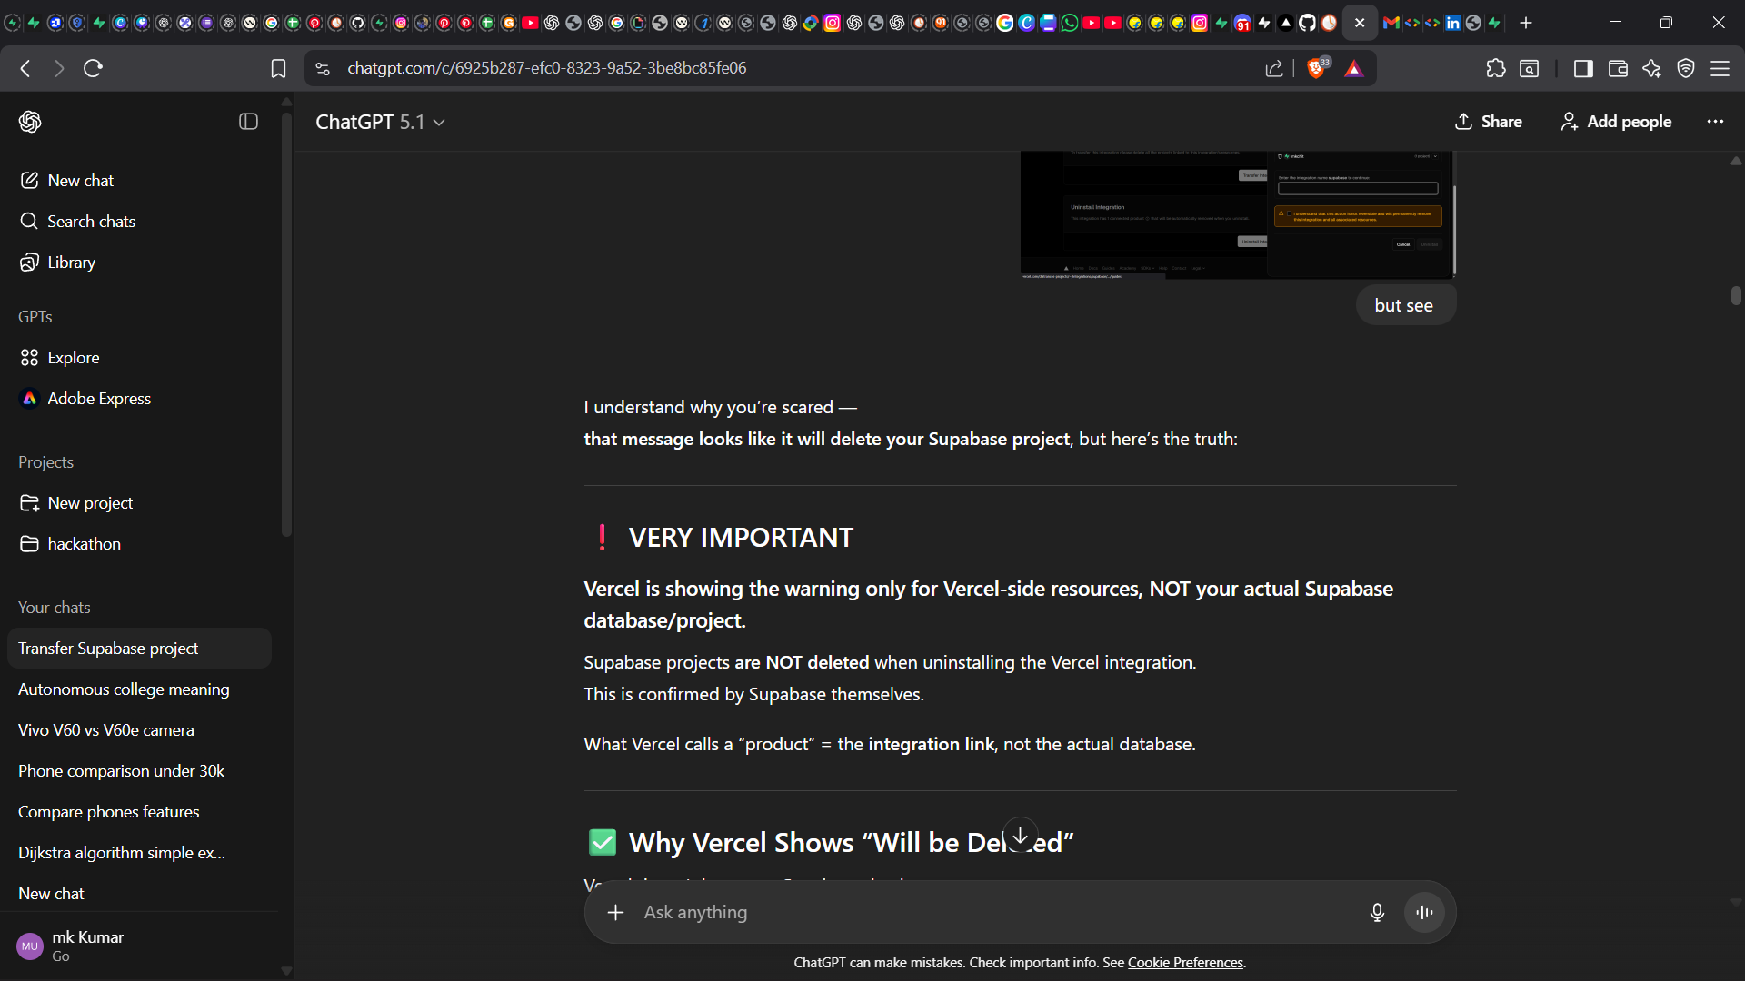The height and width of the screenshot is (981, 1745).
Task: Click the ChatGPT logo icon in sidebar
Action: pyautogui.click(x=30, y=122)
